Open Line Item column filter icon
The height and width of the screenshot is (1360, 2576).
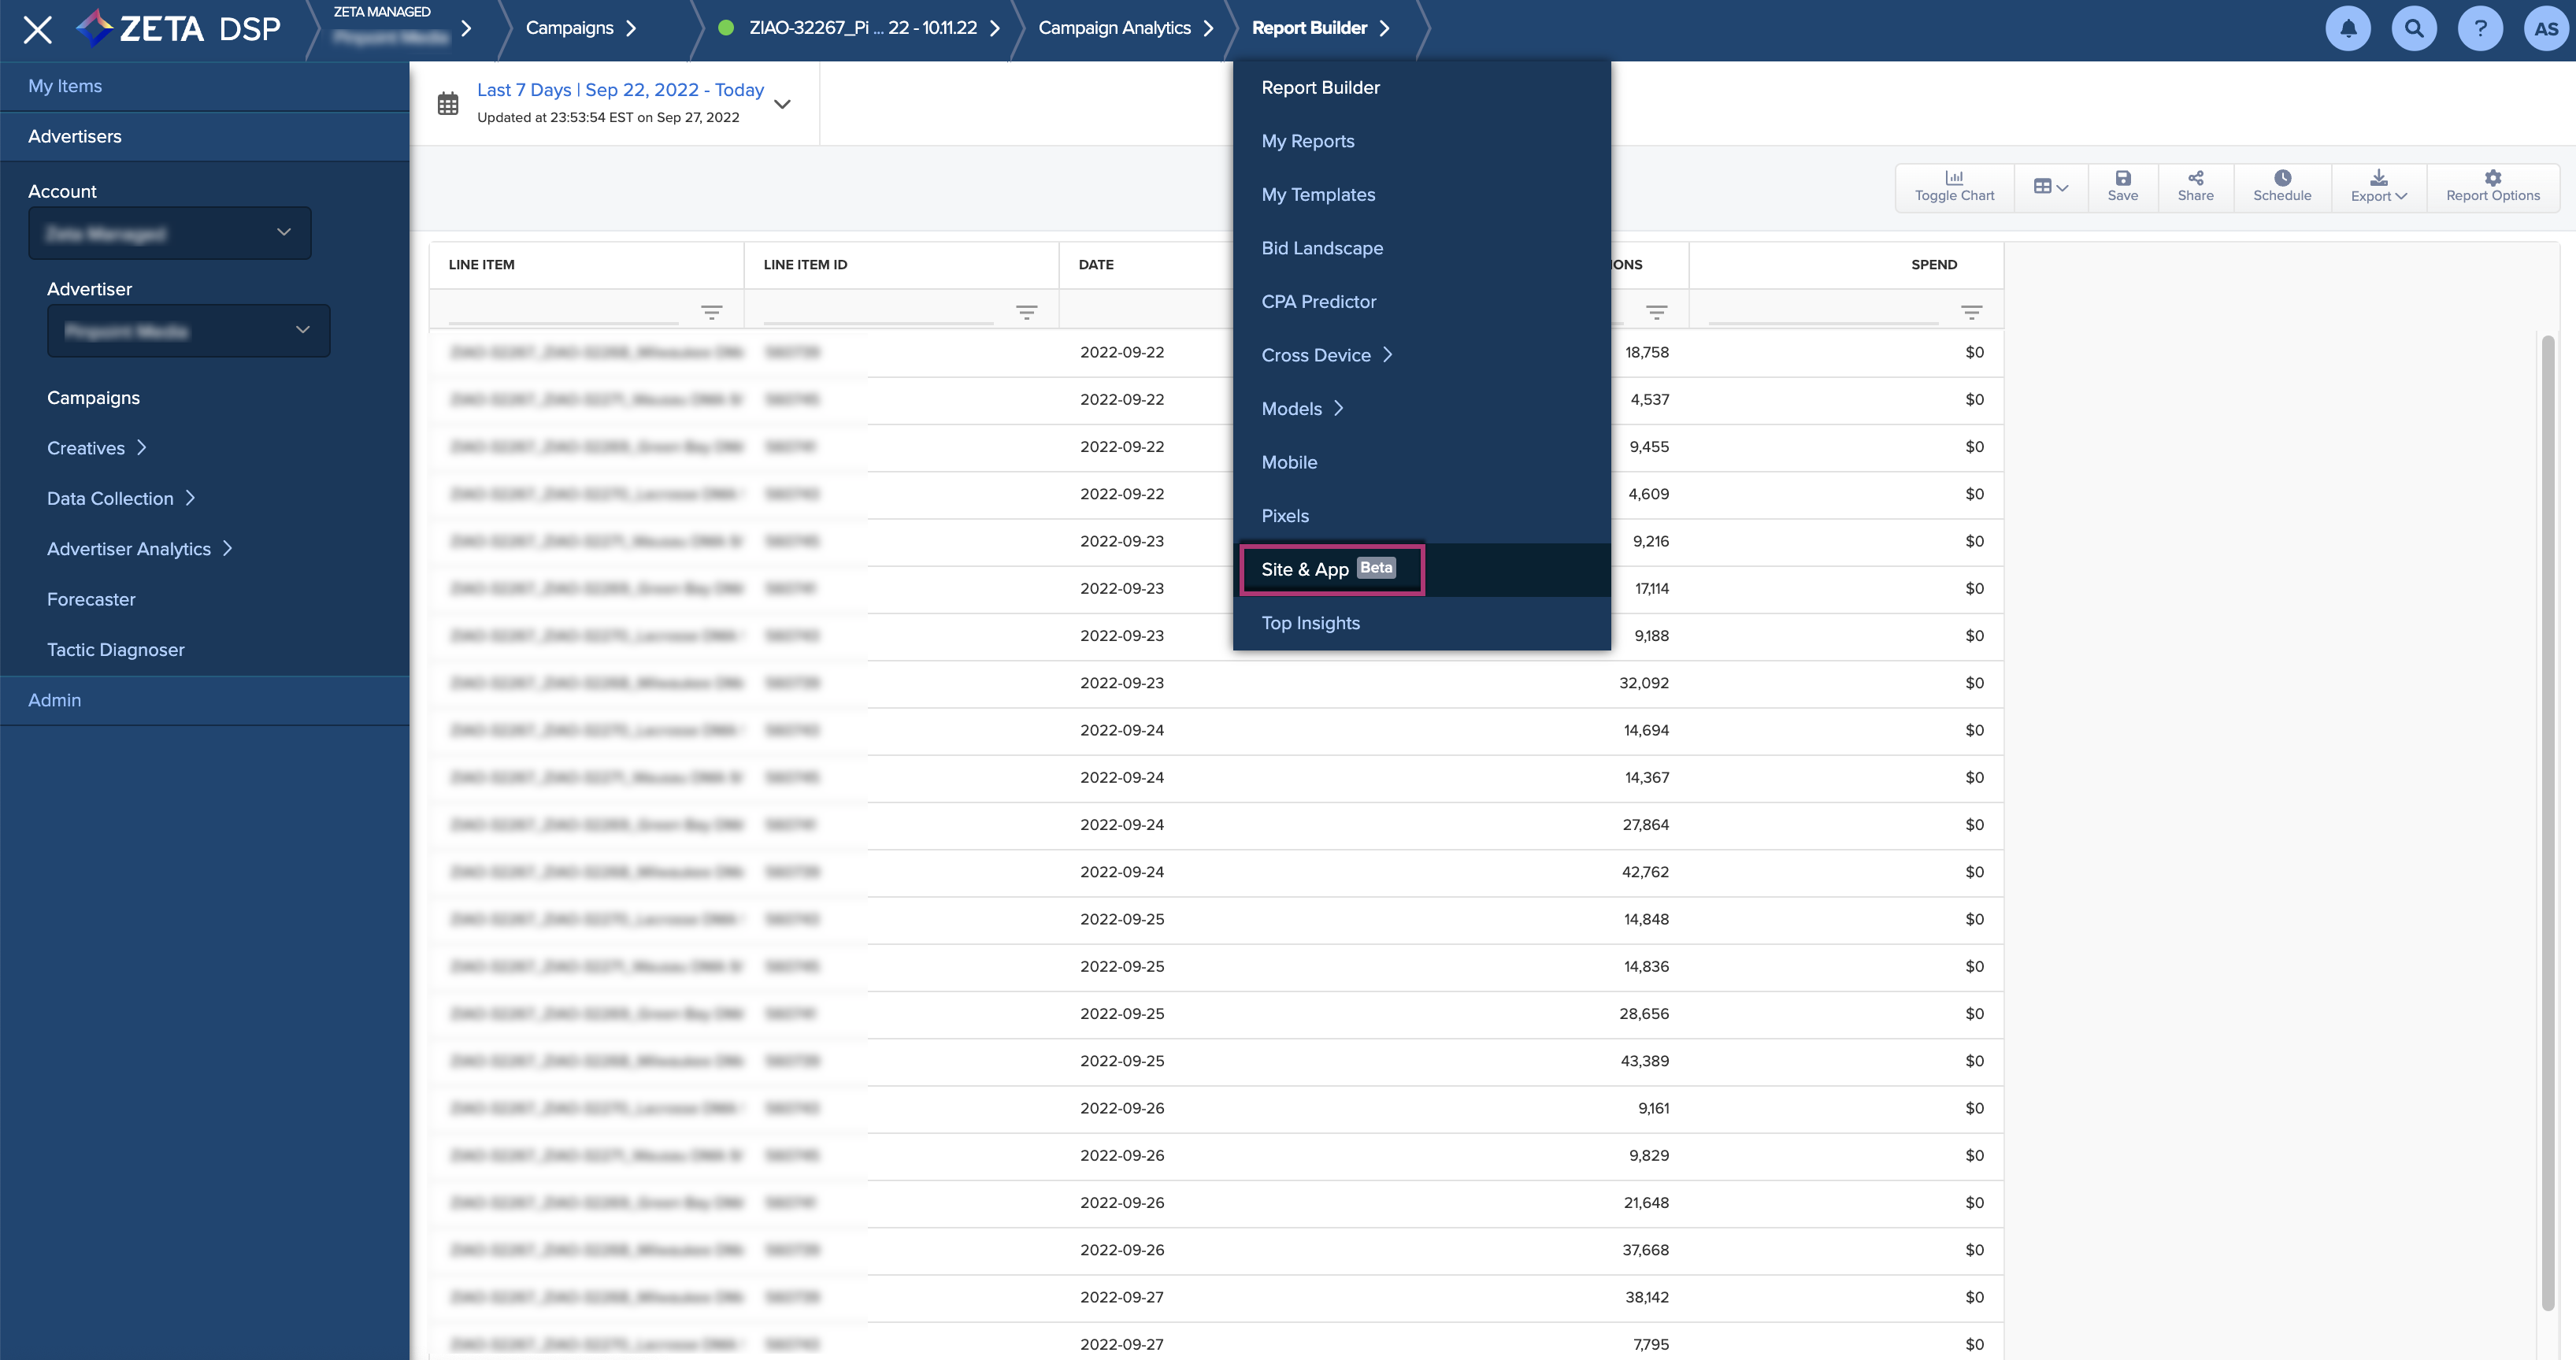[711, 313]
